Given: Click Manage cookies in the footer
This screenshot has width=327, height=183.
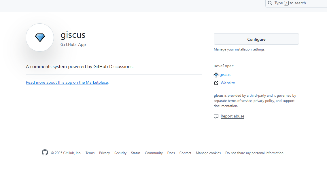Looking at the screenshot, I should click(x=208, y=153).
